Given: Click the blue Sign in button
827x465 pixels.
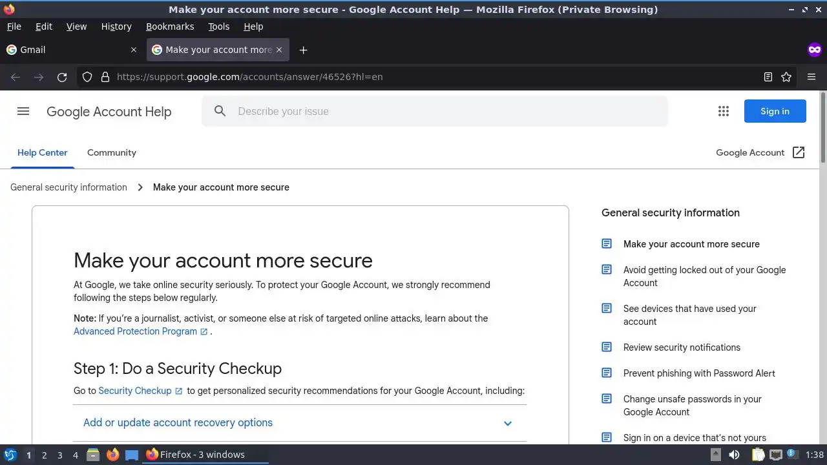Looking at the screenshot, I should click(775, 111).
